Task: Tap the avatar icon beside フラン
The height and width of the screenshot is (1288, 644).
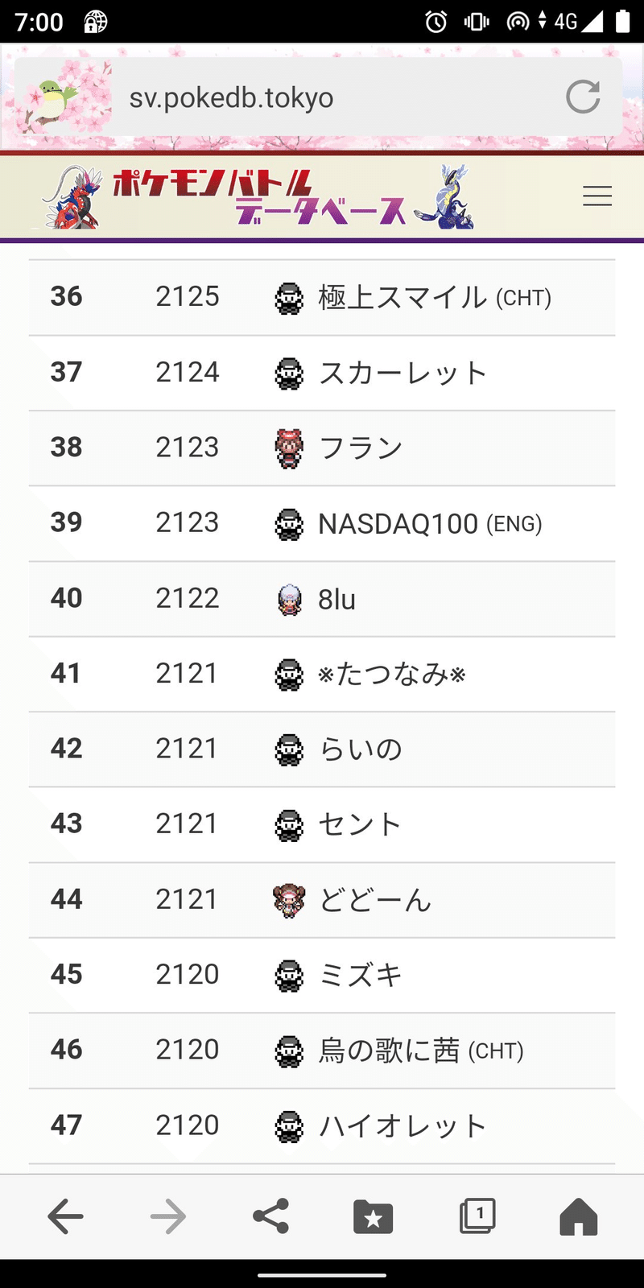Action: (289, 448)
